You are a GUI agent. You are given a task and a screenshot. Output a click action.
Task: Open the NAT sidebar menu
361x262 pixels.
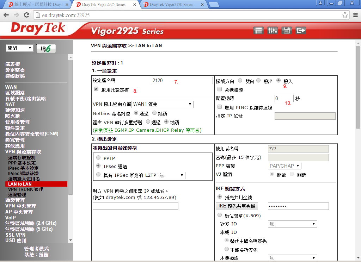pyautogui.click(x=10, y=104)
